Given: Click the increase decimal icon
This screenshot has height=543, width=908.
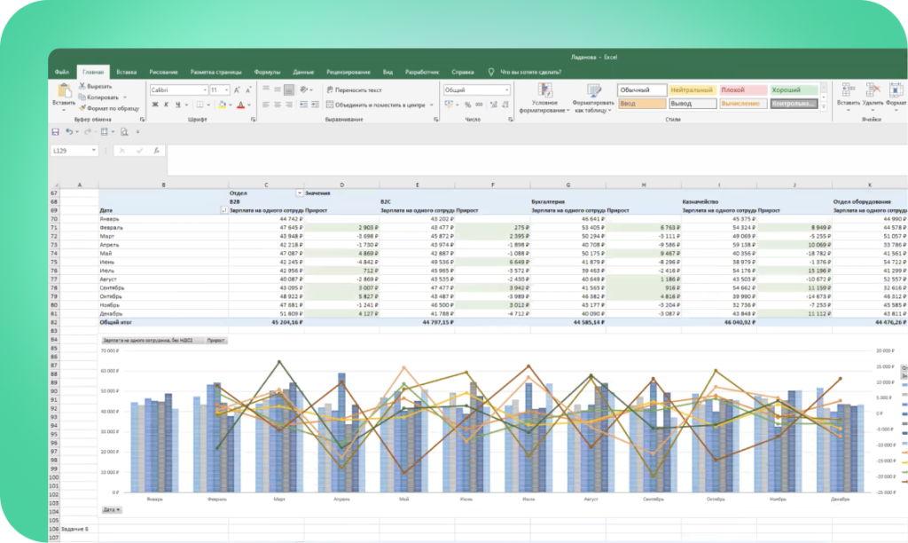Looking at the screenshot, I should (493, 105).
